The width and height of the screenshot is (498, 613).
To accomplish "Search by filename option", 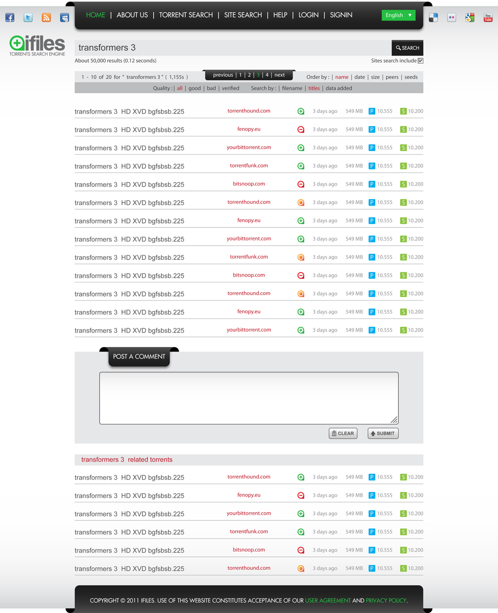I will click(292, 88).
